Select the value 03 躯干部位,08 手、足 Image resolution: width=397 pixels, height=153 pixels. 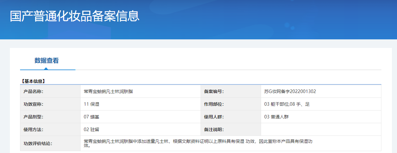point(287,104)
